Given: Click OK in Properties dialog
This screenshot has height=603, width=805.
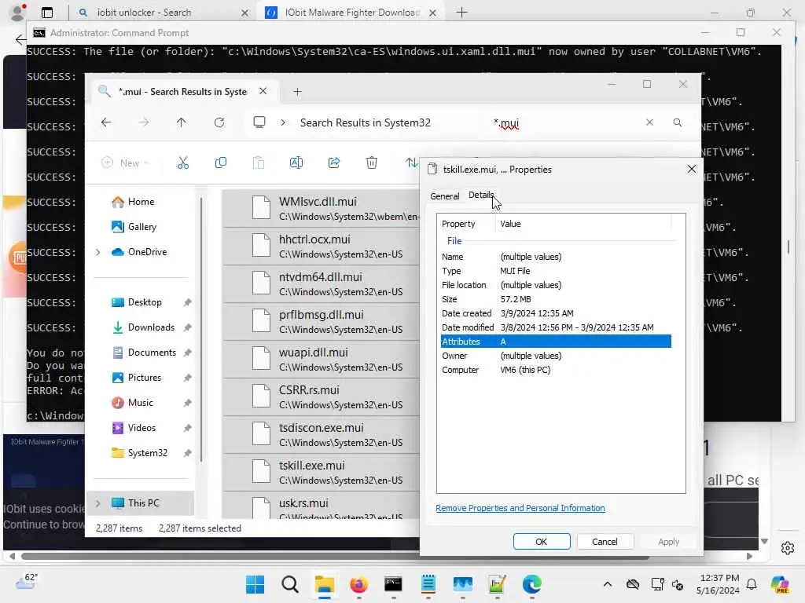Looking at the screenshot, I should click(x=542, y=542).
